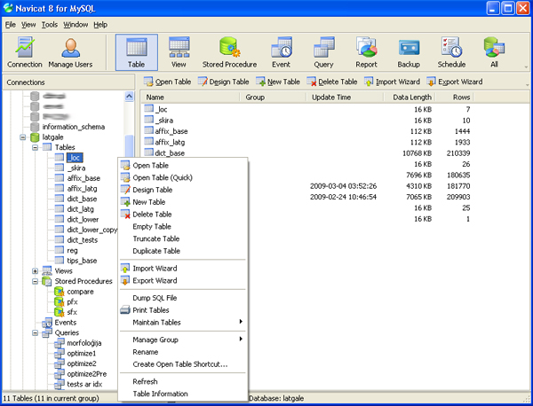Collapse the Tables tree node

coord(35,147)
